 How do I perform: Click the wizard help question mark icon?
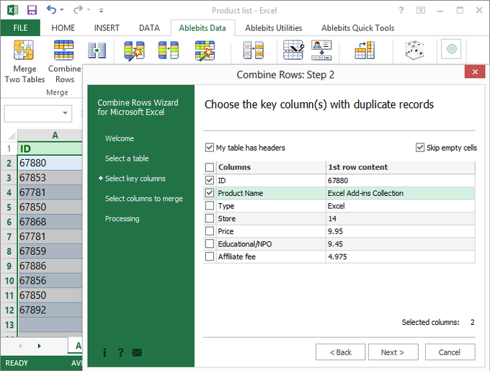click(x=120, y=352)
